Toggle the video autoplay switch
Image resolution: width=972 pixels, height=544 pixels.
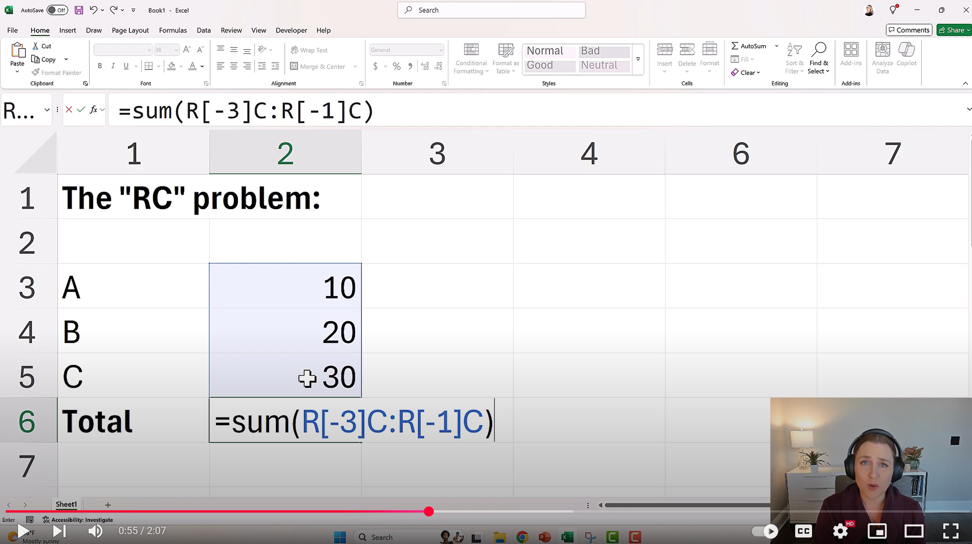pos(764,531)
